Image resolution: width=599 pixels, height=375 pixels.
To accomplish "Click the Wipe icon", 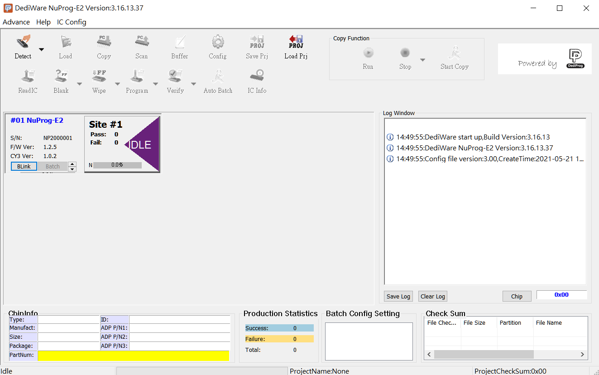I will pyautogui.click(x=99, y=77).
